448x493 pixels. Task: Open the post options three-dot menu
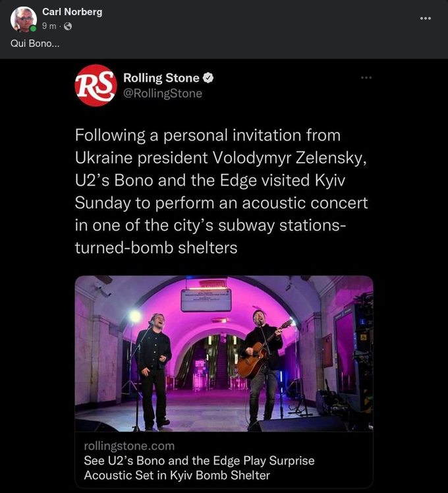(x=426, y=18)
